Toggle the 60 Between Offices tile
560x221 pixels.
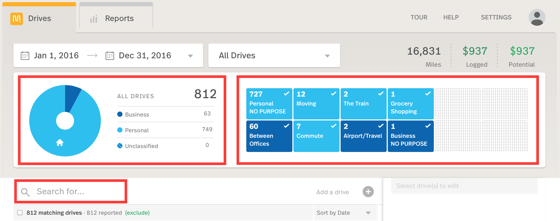(269, 136)
